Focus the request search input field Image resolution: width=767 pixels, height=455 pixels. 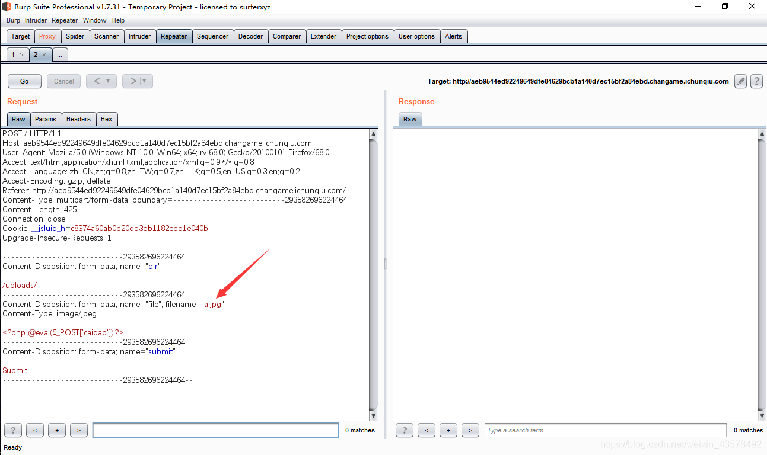[x=216, y=430]
